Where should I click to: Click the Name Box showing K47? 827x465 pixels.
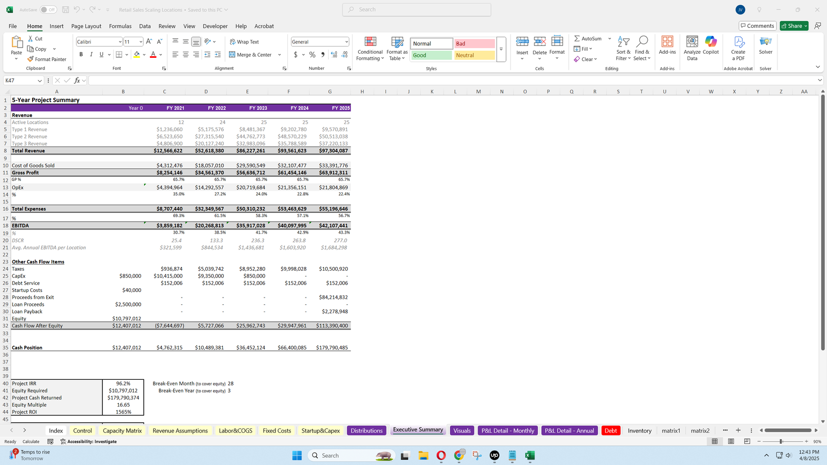(x=21, y=81)
